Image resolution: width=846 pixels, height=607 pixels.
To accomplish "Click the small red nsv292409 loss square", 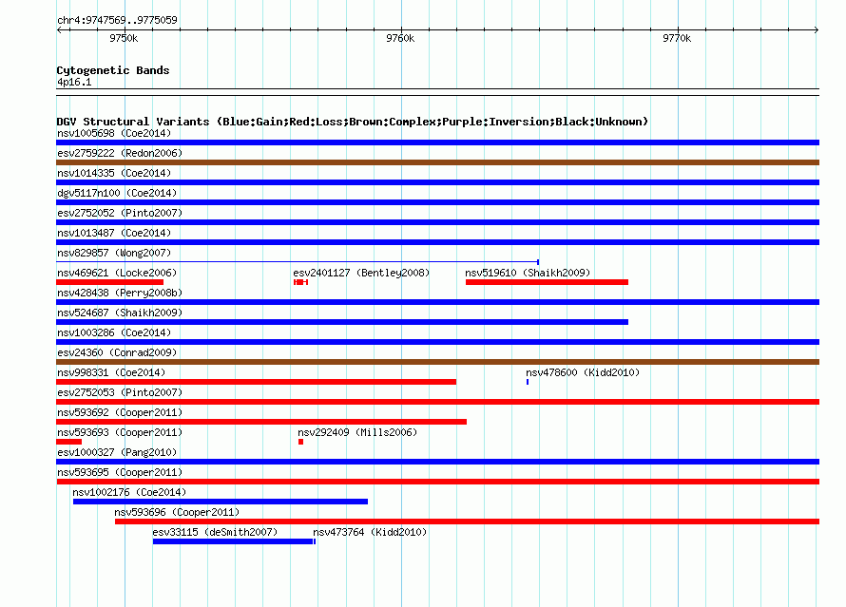I will (300, 442).
